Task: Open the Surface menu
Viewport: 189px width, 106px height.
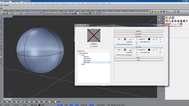Action: click(14, 3)
